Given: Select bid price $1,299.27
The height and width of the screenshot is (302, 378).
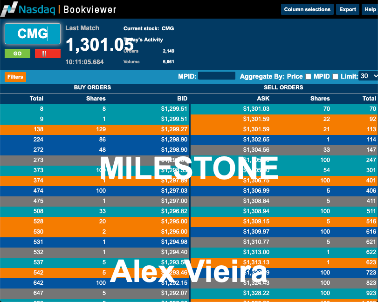Looking at the screenshot, I should pos(174,129).
